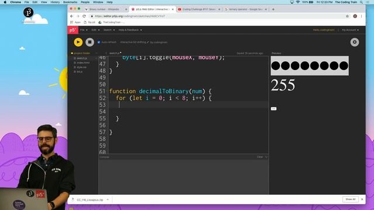Open Chrome three-dot menu
The image size is (374, 210).
coord(361,16)
